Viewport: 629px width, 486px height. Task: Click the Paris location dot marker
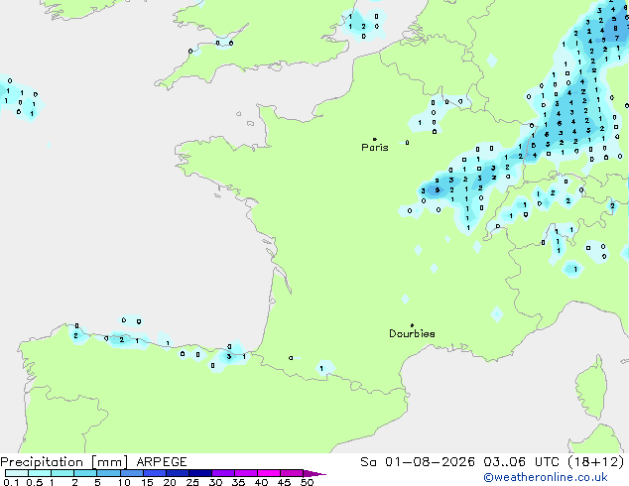[x=375, y=139]
